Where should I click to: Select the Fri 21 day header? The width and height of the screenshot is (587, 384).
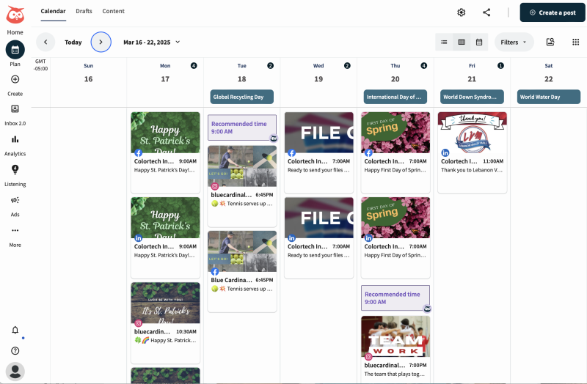(x=472, y=73)
